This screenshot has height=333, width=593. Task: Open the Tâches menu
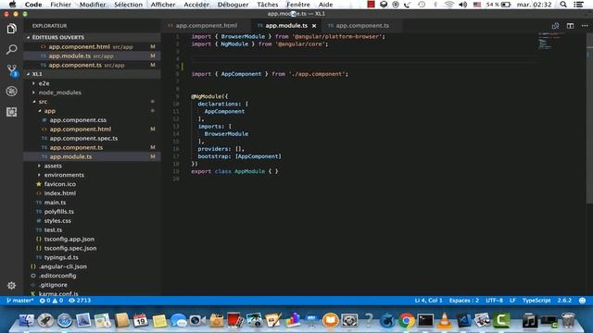pos(268,5)
